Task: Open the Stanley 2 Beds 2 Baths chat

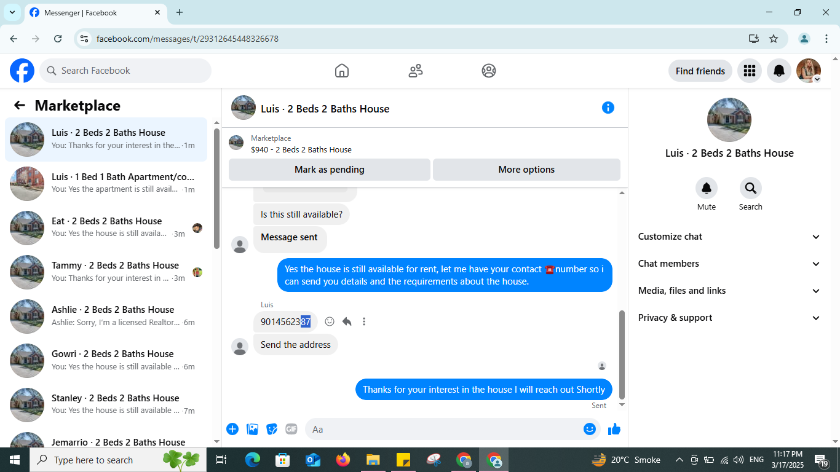Action: point(106,405)
